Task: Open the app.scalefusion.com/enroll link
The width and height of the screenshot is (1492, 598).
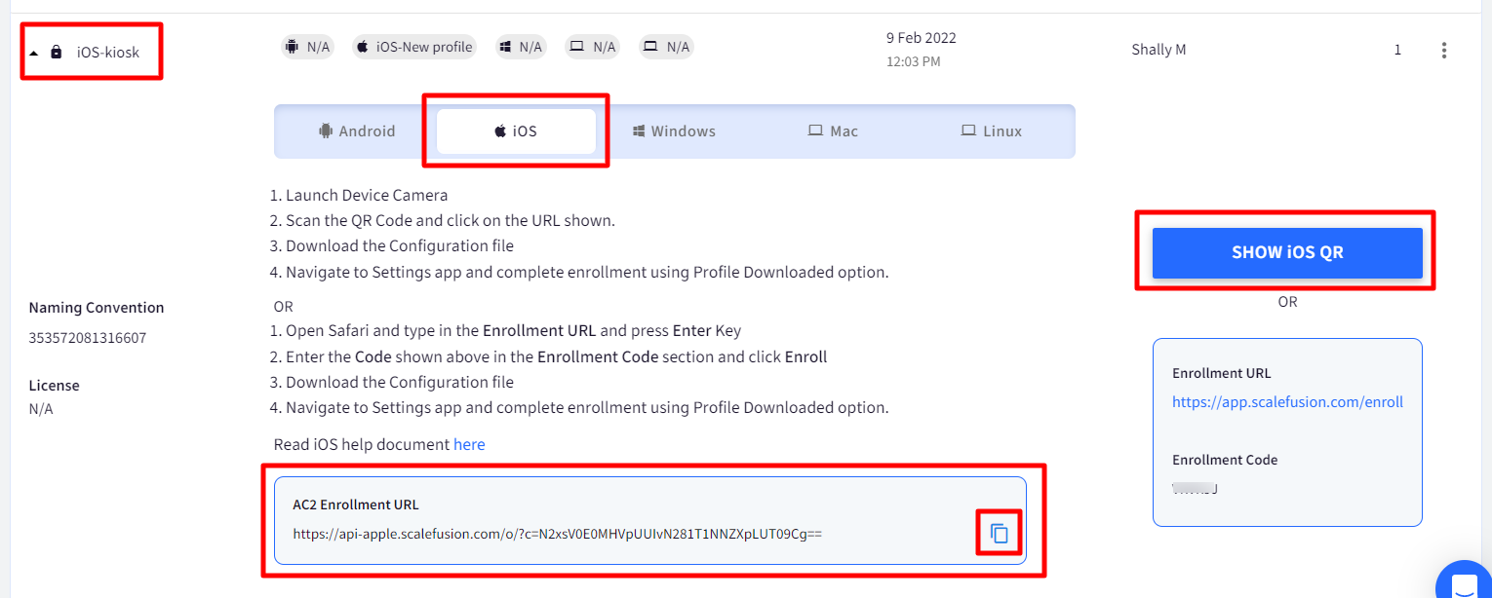Action: point(1287,401)
